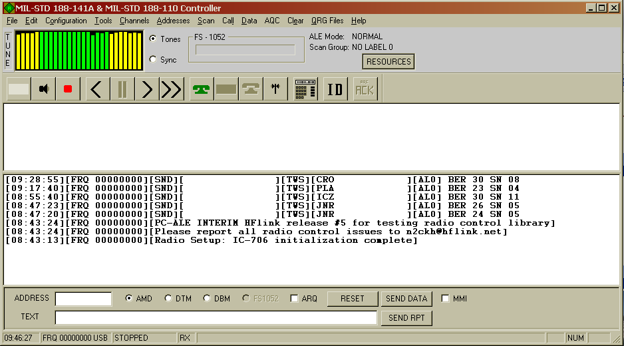Select the IC-706 initialization complete line

[x=212, y=240]
